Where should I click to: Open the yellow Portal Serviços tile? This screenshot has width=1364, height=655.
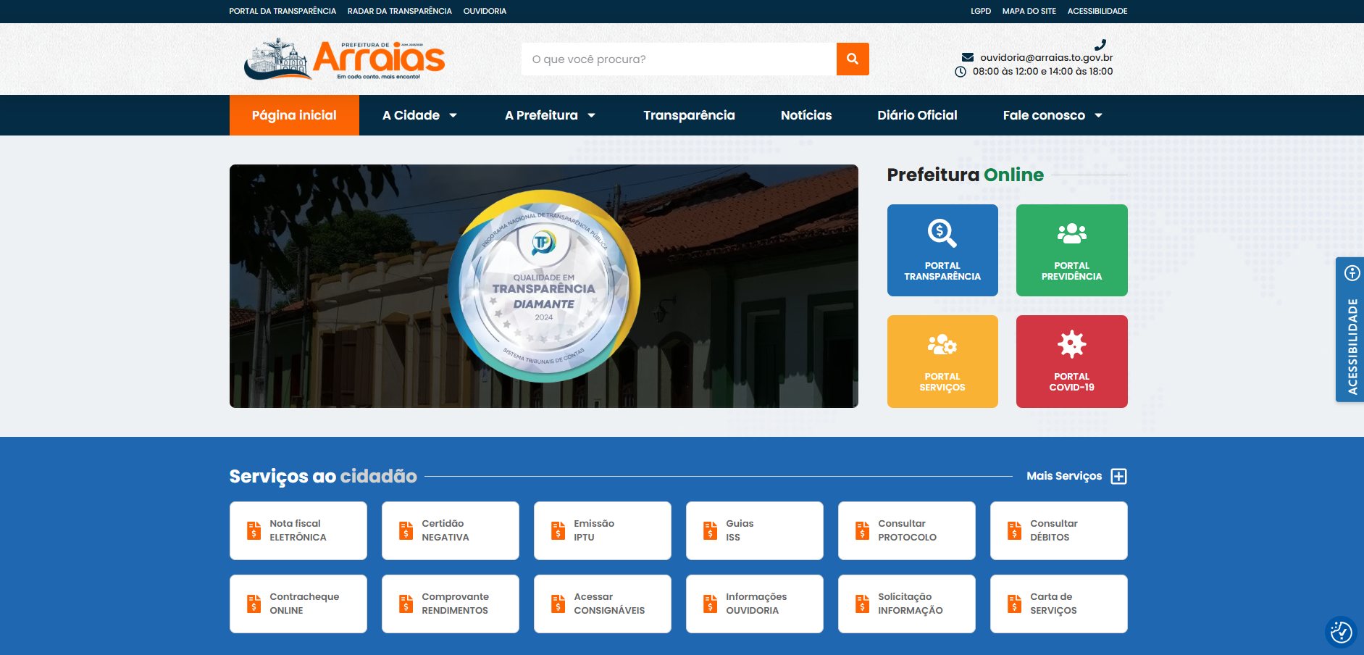coord(942,361)
